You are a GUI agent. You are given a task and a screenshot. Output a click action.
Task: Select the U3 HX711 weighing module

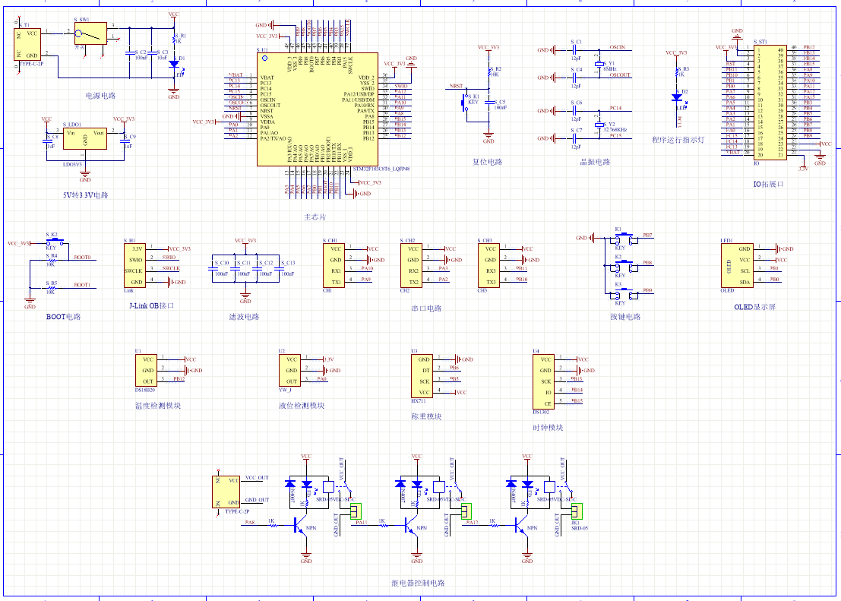point(422,376)
